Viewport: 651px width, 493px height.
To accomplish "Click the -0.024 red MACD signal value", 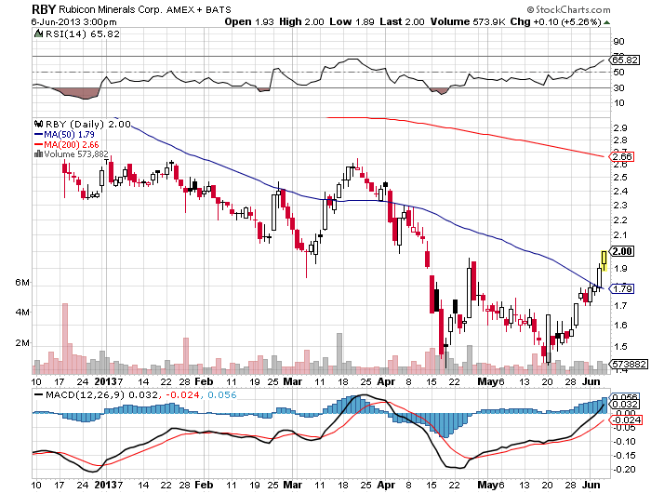I will (x=182, y=394).
